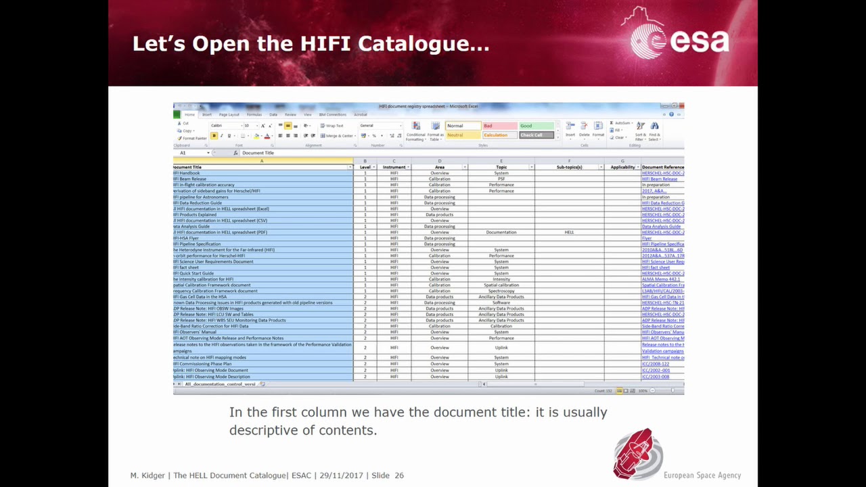
Task: Click the Copy icon in Clipboard
Action: click(179, 131)
